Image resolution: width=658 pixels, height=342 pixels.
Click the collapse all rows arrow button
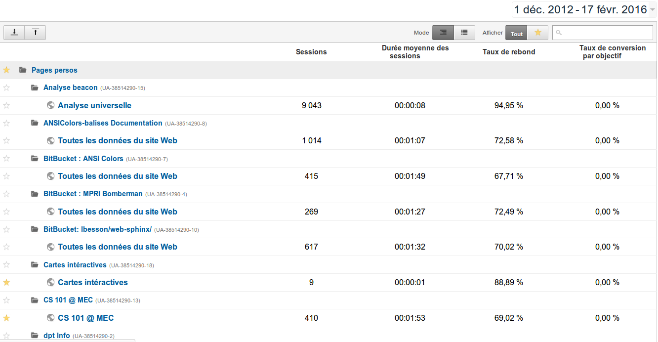coord(36,33)
